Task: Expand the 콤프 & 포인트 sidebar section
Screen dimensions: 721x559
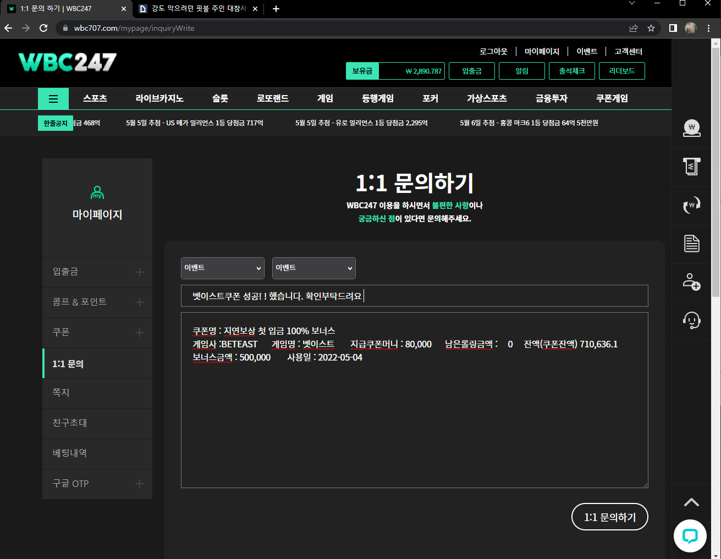Action: (140, 302)
